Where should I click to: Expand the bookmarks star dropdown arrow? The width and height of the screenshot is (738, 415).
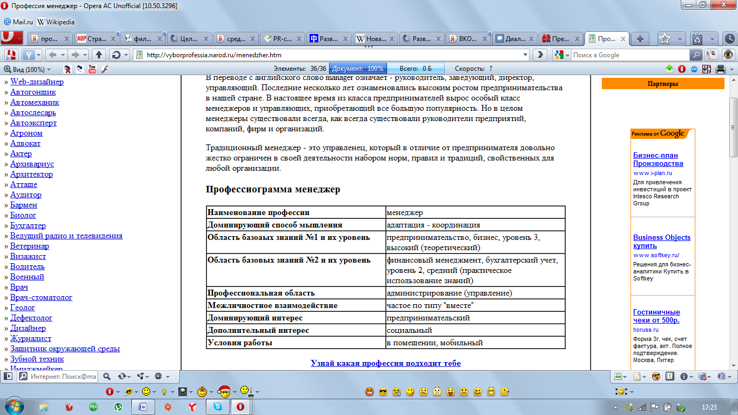tap(679, 38)
